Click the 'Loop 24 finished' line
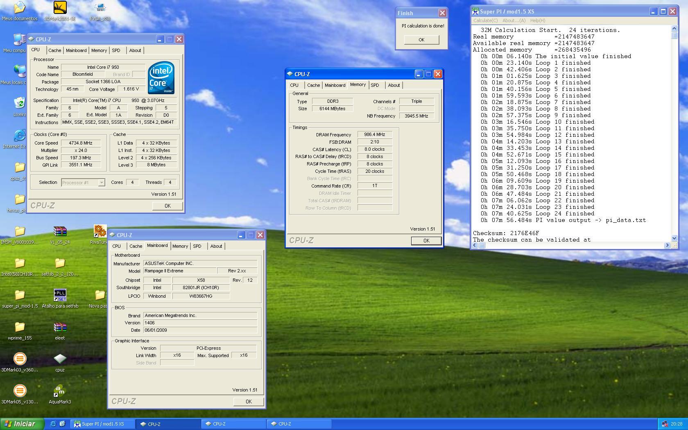Image resolution: width=688 pixels, height=430 pixels. pos(538,213)
